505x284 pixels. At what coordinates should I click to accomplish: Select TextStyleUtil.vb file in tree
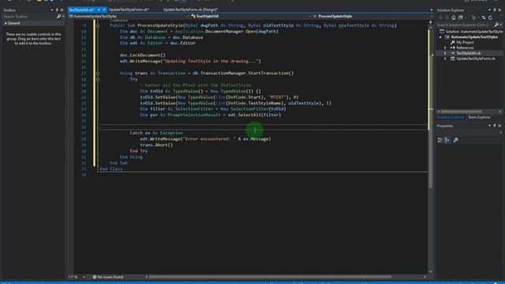(x=468, y=53)
